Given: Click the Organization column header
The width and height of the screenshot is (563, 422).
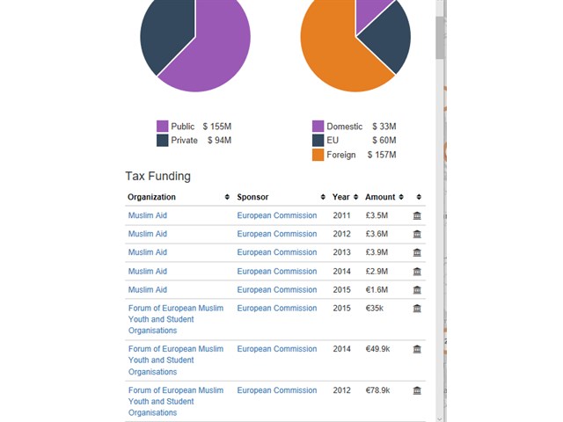Looking at the screenshot, I should pos(151,197).
